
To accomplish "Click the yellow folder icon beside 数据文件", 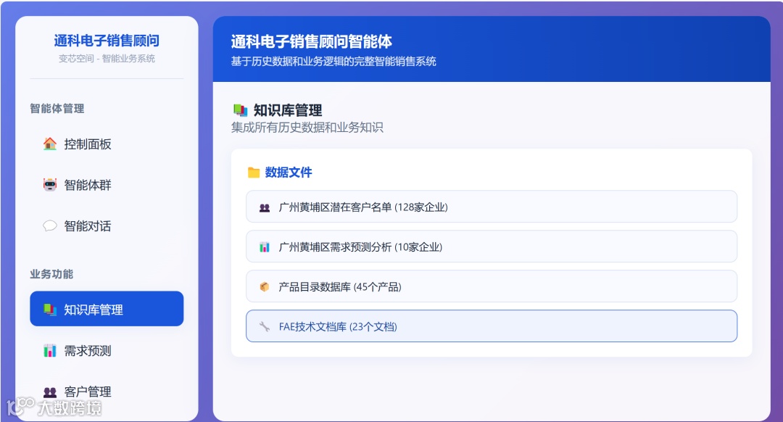I will pyautogui.click(x=254, y=173).
